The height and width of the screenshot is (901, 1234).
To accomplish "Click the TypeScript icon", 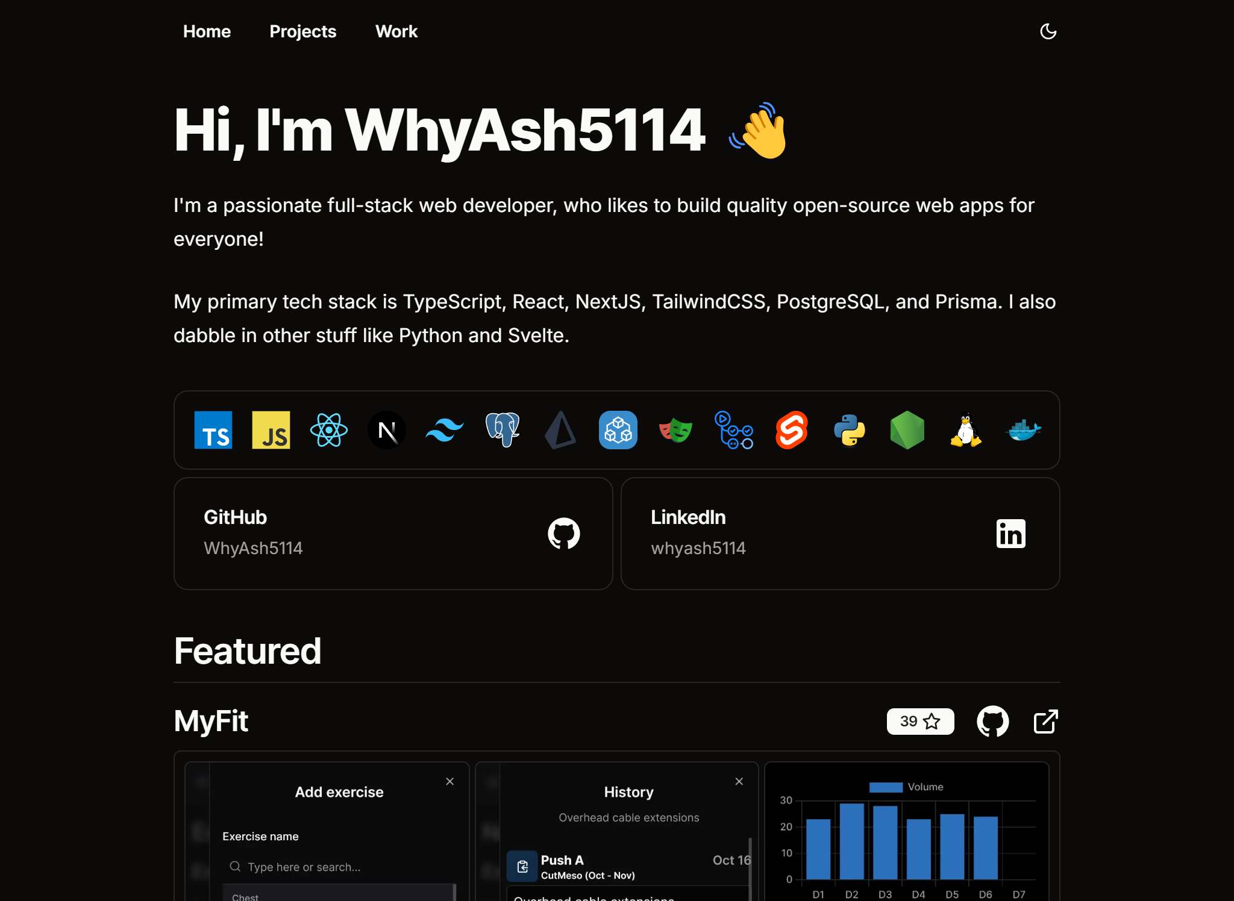I will point(213,430).
